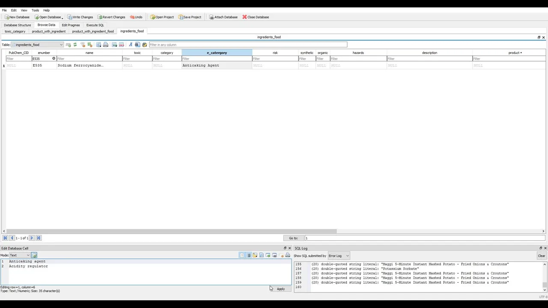Click the printer icon in table toolbar
The height and width of the screenshot is (308, 548).
[x=105, y=44]
